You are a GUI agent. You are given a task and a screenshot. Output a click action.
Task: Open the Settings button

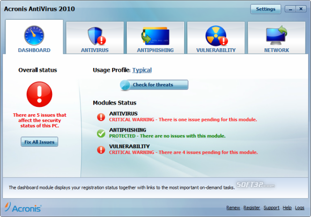click(x=266, y=9)
